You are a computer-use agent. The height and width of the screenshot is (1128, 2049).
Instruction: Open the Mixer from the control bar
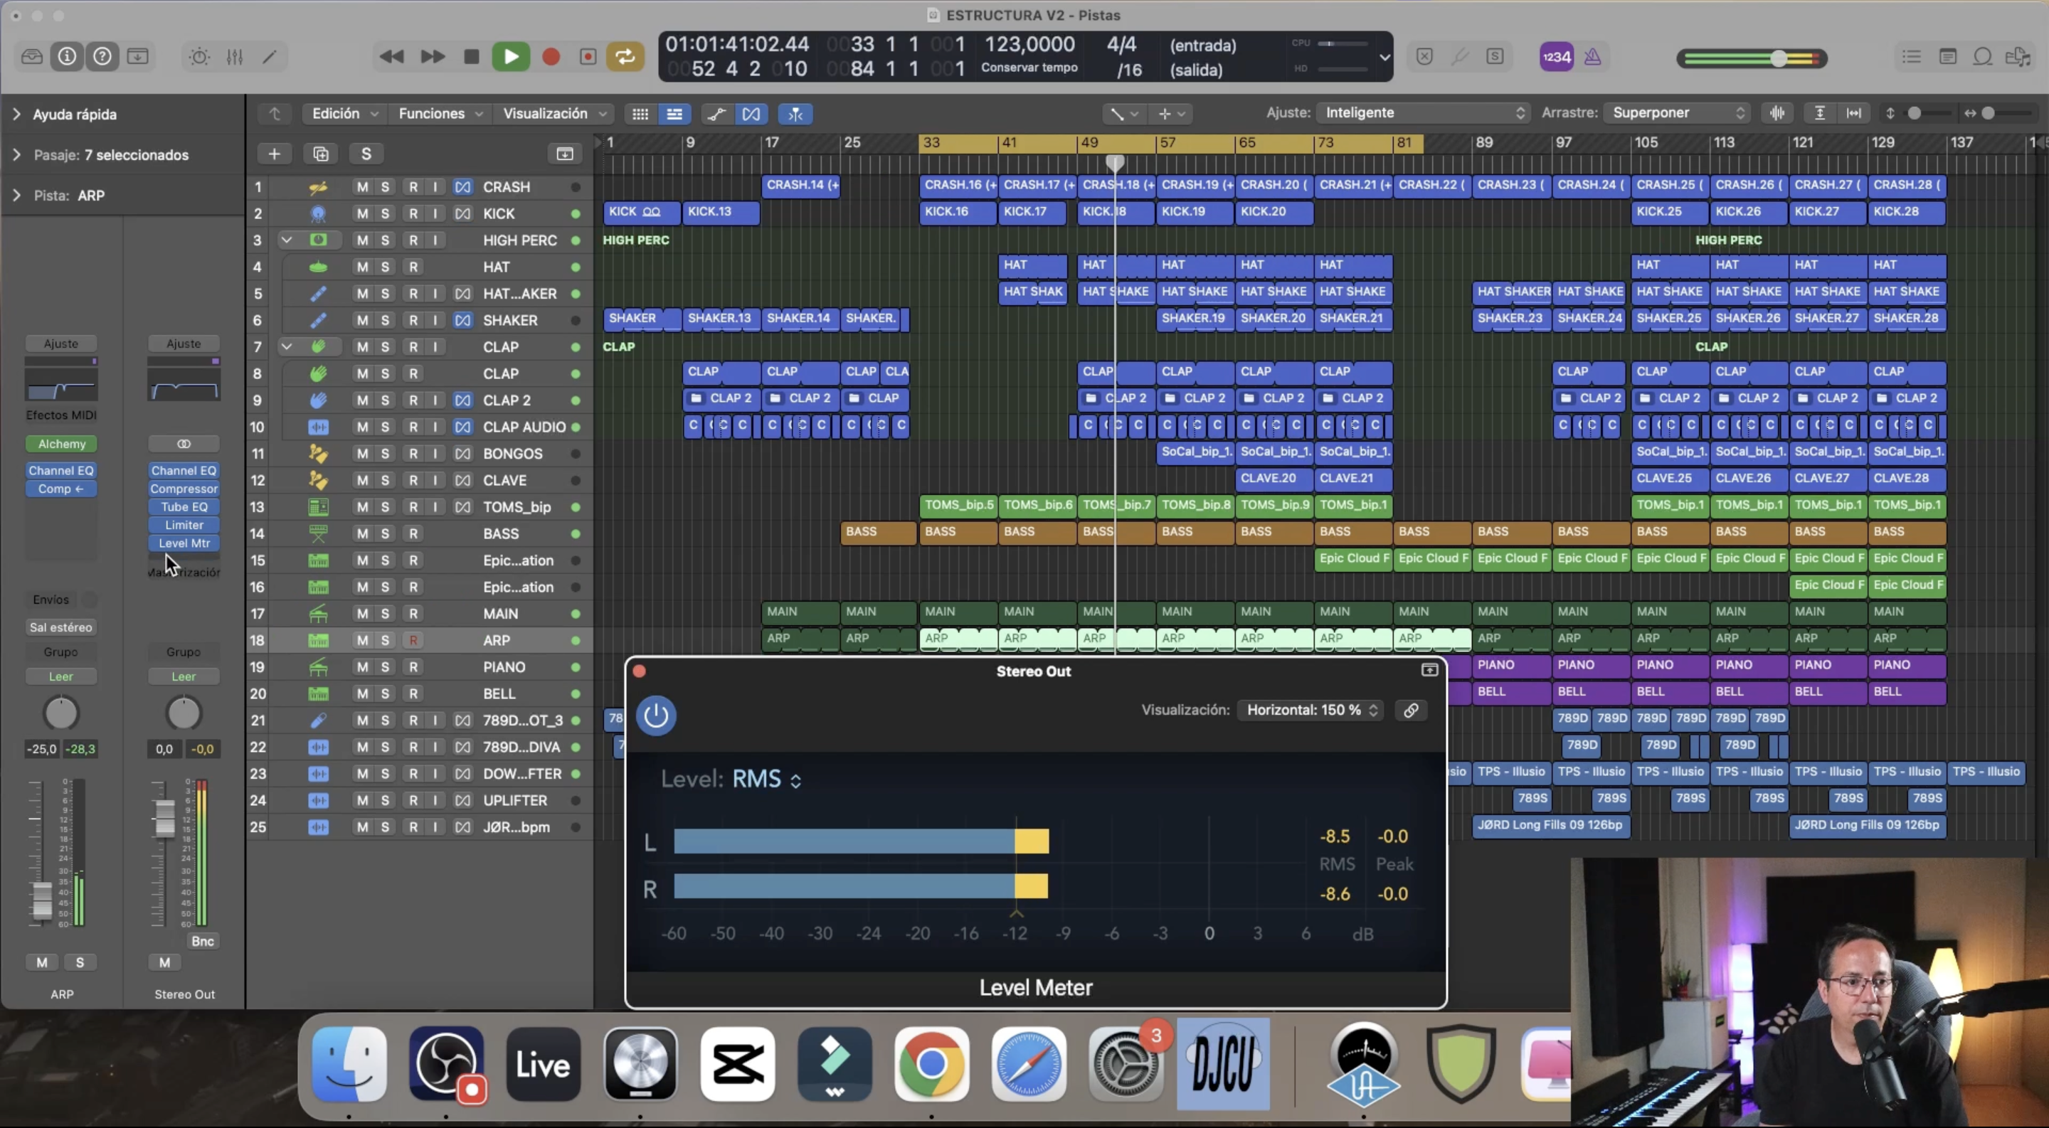(235, 56)
